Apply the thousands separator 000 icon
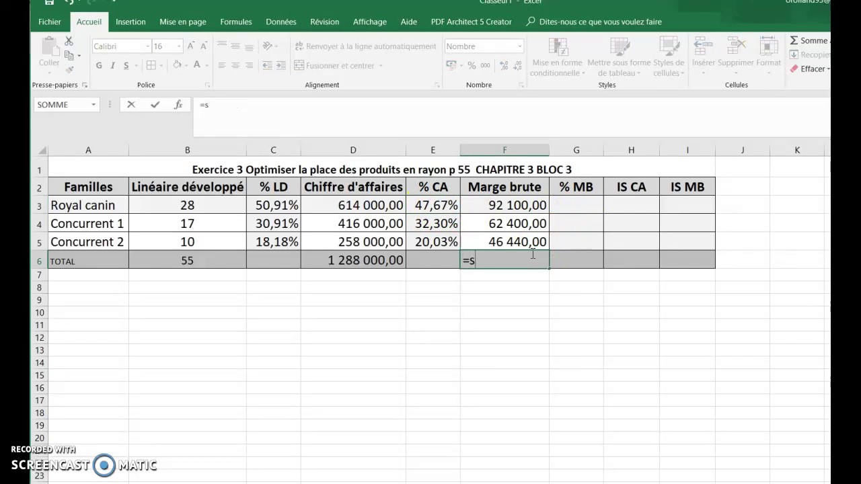The width and height of the screenshot is (861, 484). (x=484, y=66)
